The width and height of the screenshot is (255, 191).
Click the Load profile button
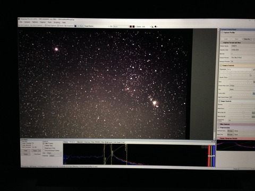click(226, 39)
